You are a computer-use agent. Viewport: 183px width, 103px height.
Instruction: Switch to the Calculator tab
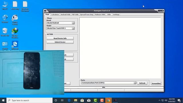[x=55, y=15]
